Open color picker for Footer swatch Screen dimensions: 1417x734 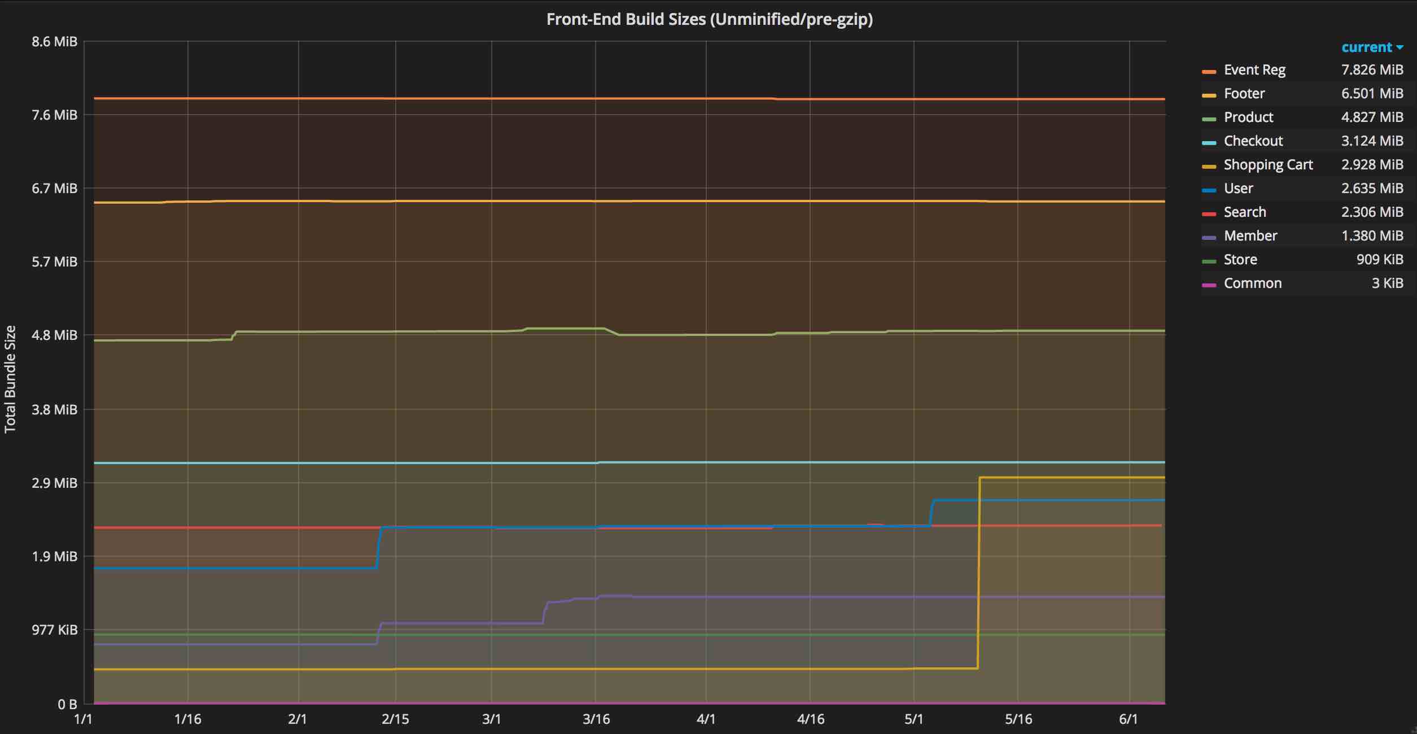(1209, 95)
